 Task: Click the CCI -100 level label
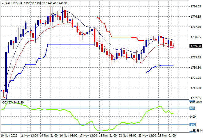pos(193,125)
